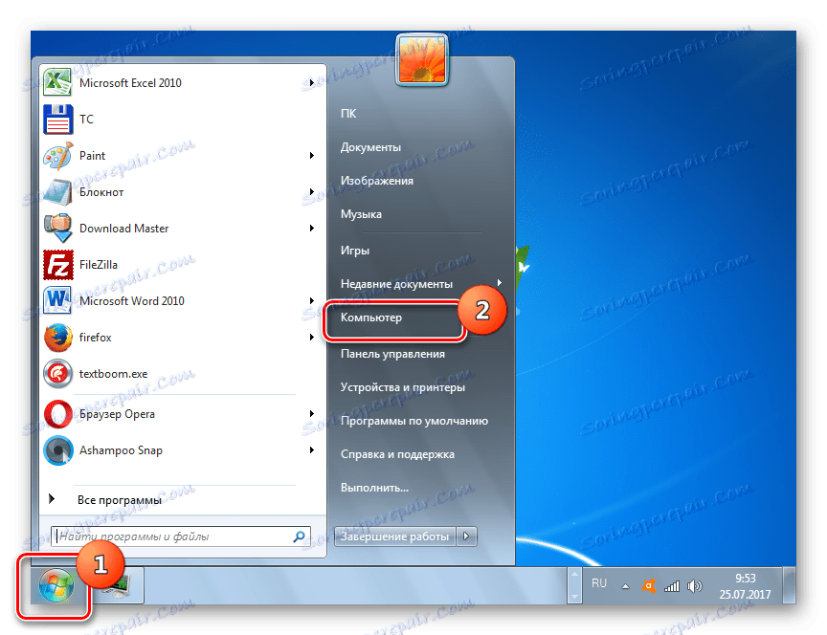Click the Блокнот notepad icon
The width and height of the screenshot is (827, 635).
click(x=58, y=192)
